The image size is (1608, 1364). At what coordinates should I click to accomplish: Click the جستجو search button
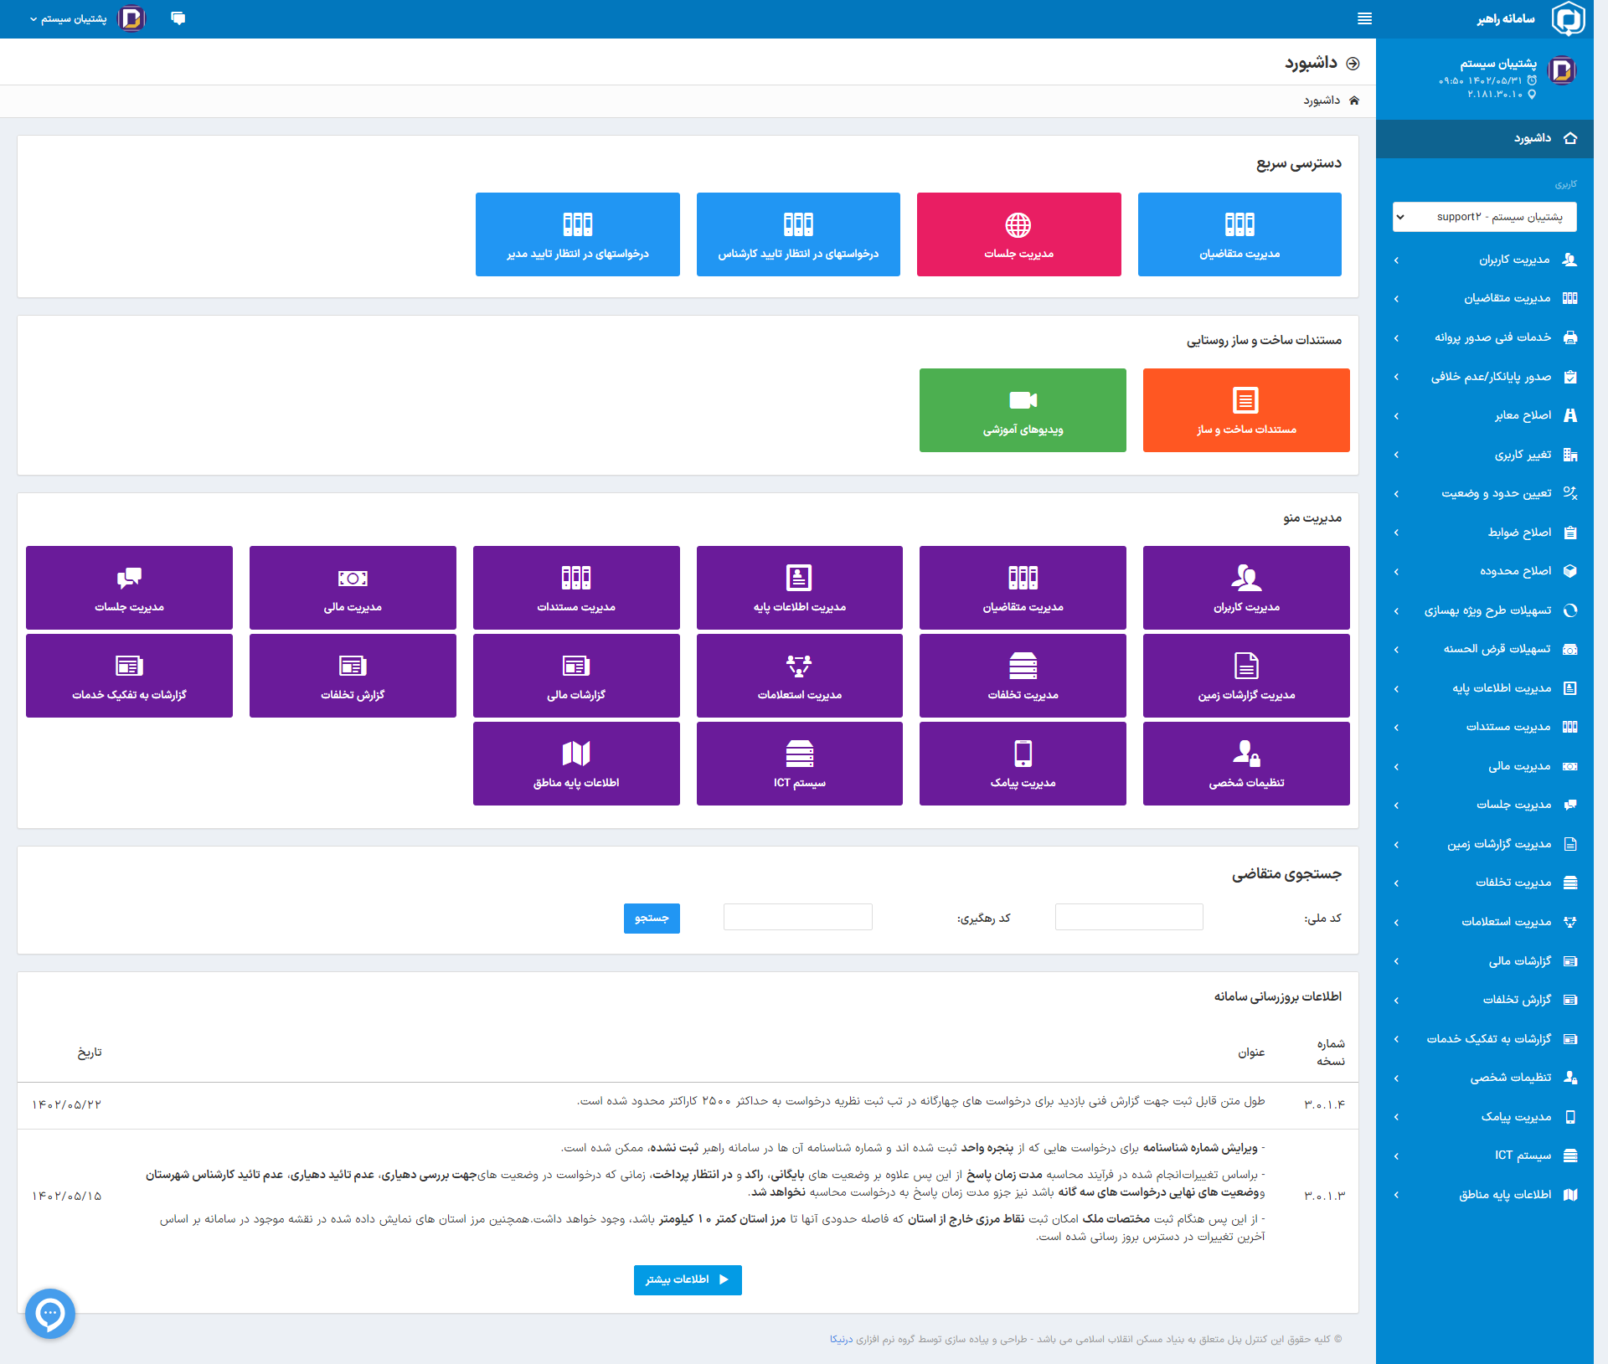pyautogui.click(x=652, y=919)
